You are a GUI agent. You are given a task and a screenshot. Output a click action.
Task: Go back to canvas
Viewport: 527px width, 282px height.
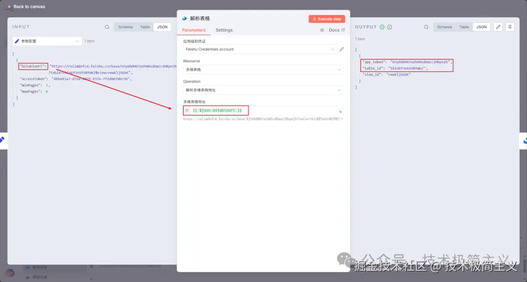tap(26, 6)
